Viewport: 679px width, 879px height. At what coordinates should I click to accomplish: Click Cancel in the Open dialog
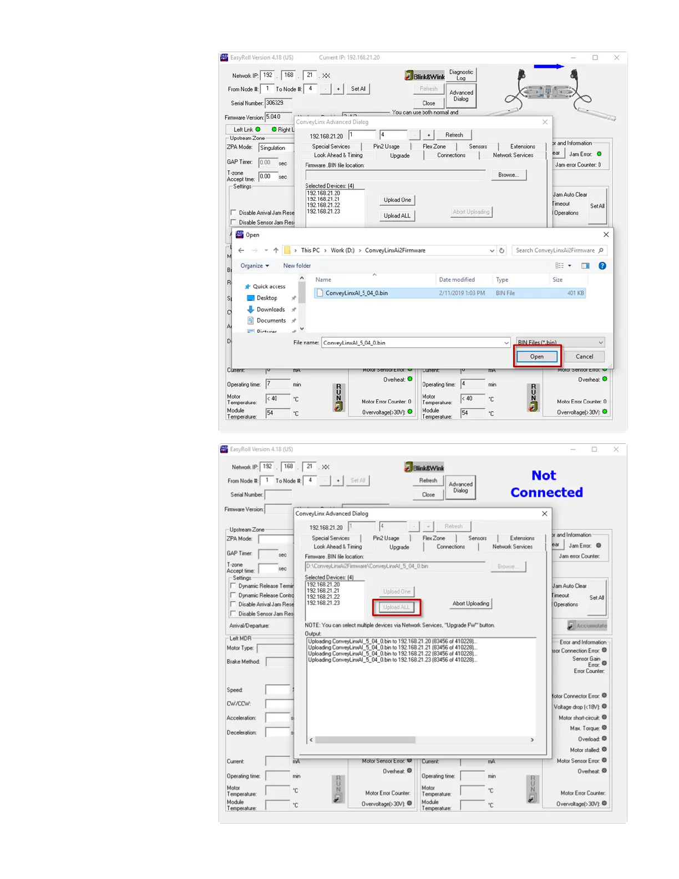[x=584, y=357]
